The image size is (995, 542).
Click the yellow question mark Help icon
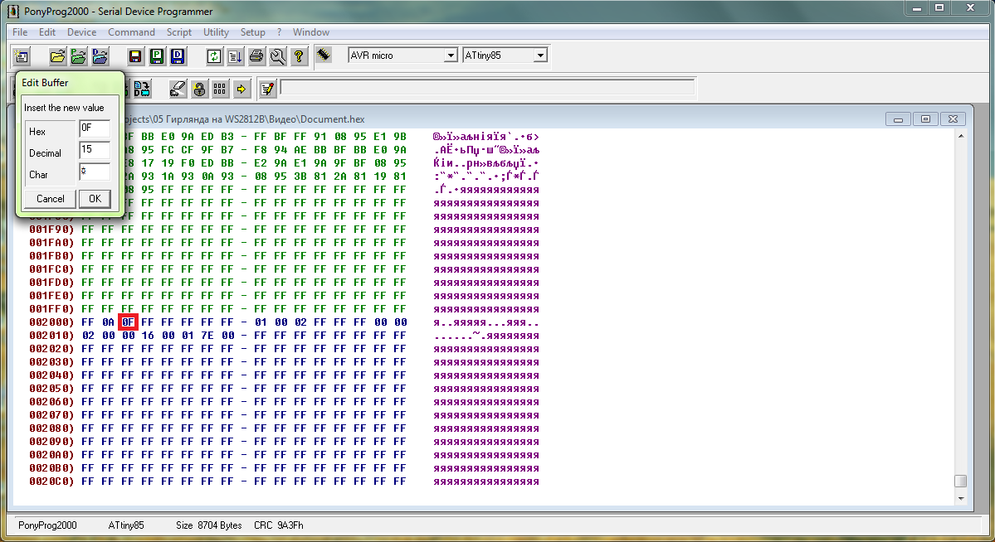[x=299, y=56]
